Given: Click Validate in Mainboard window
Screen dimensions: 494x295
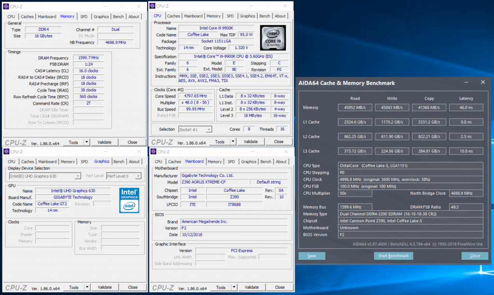Looking at the screenshot, I should click(x=252, y=287).
